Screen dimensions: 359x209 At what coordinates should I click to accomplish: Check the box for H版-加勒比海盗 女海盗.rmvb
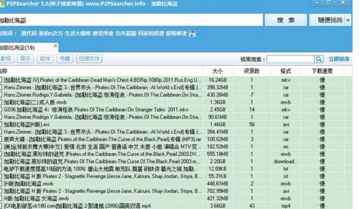click(1, 198)
